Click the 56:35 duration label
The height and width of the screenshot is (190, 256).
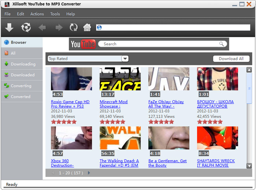[108, 154]
